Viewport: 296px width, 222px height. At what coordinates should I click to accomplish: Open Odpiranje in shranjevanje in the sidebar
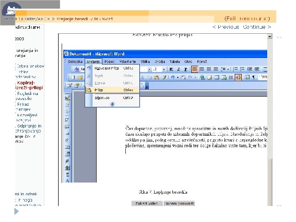click(28, 128)
